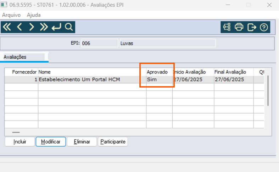Go to previous record arrow
279x172 pixels.
tap(19, 27)
